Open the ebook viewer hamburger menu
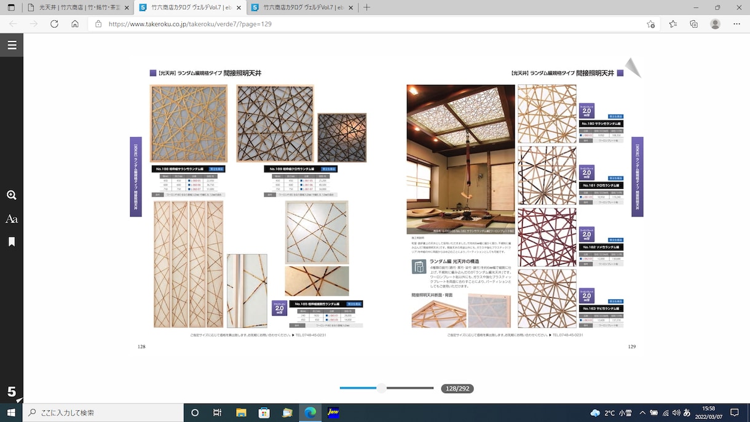750x422 pixels. 12,45
